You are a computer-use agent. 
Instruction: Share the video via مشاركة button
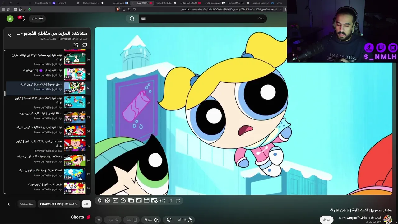point(151,220)
